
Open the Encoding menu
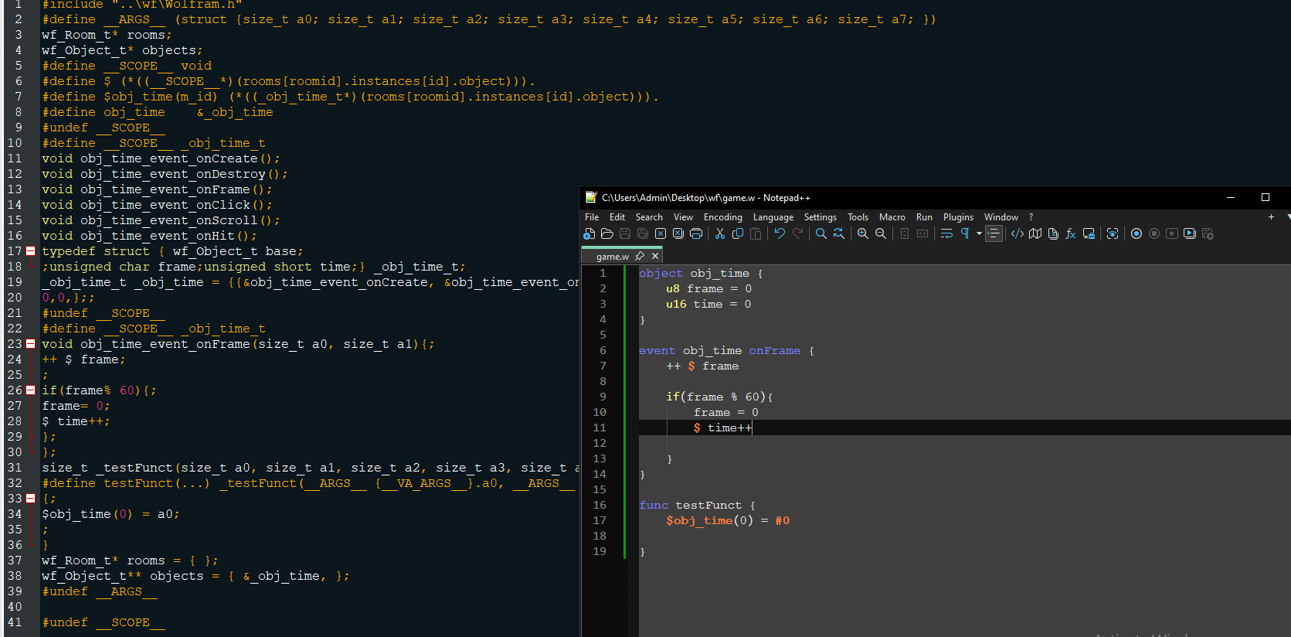tap(722, 217)
